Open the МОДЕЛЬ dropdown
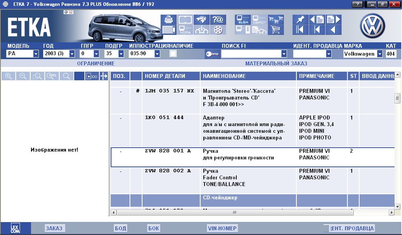 click(x=36, y=54)
